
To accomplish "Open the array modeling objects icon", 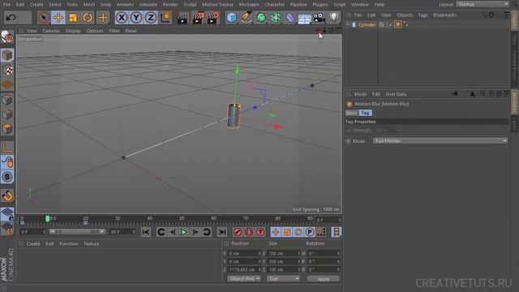I will pos(276,17).
